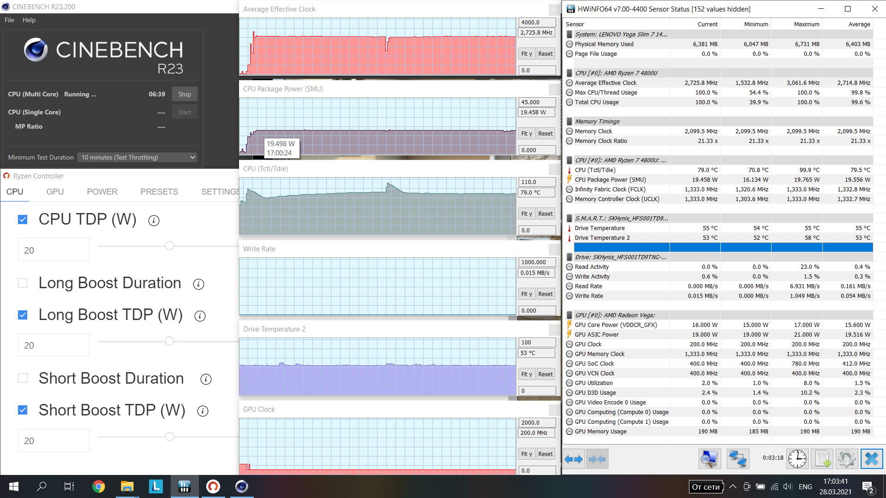886x498 pixels.
Task: Click HWiNFO expand-left arrows button
Action: [x=574, y=459]
